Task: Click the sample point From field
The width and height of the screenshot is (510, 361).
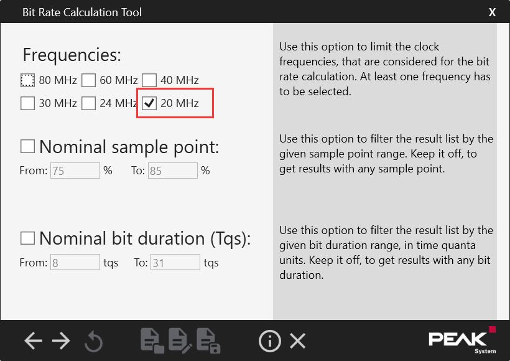Action: 75,171
